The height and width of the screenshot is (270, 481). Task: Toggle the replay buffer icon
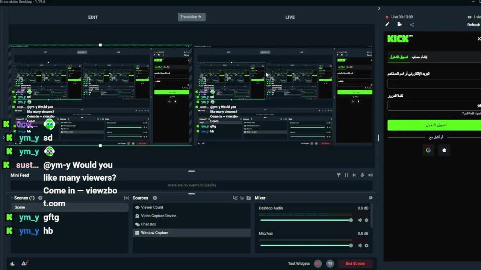(x=330, y=264)
